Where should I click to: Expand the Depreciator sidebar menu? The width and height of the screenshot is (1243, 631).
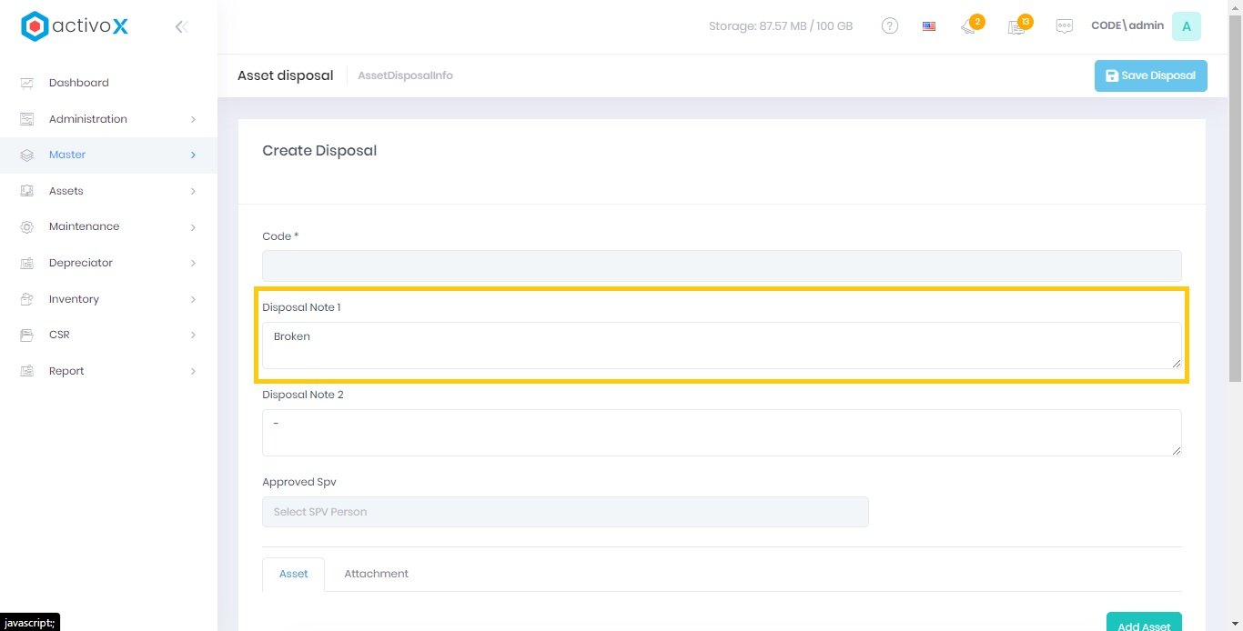[x=81, y=263]
